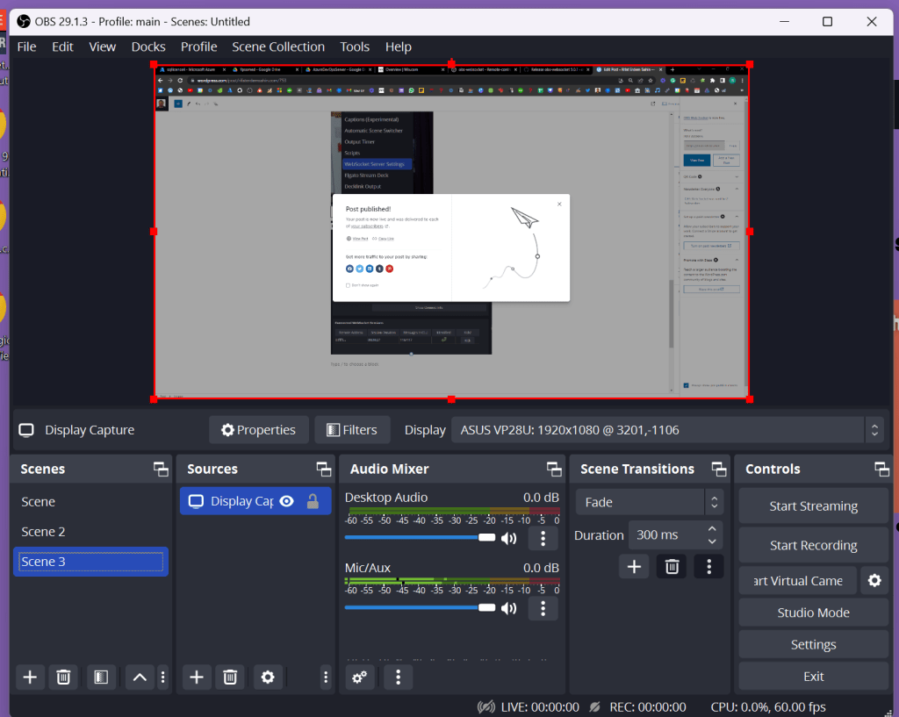Open scene filters icon in Scenes toolbar
899x717 pixels.
pyautogui.click(x=101, y=677)
